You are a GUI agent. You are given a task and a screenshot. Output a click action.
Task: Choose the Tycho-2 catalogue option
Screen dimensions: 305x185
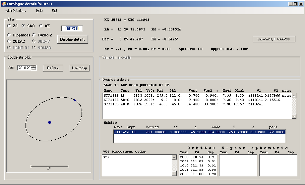(x=34, y=35)
